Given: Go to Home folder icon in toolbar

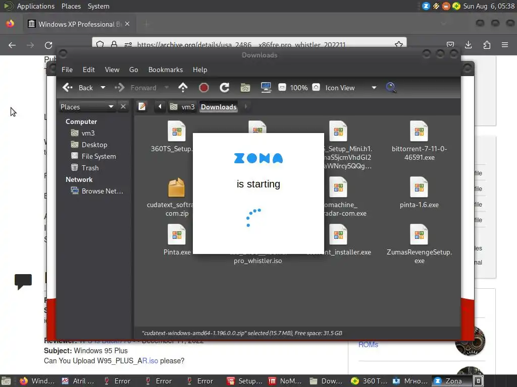Looking at the screenshot, I should click(x=245, y=88).
